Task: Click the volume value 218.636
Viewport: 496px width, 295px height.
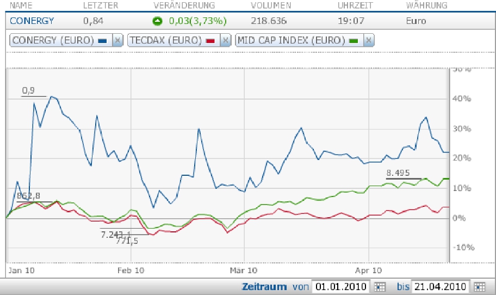Action: click(x=269, y=21)
